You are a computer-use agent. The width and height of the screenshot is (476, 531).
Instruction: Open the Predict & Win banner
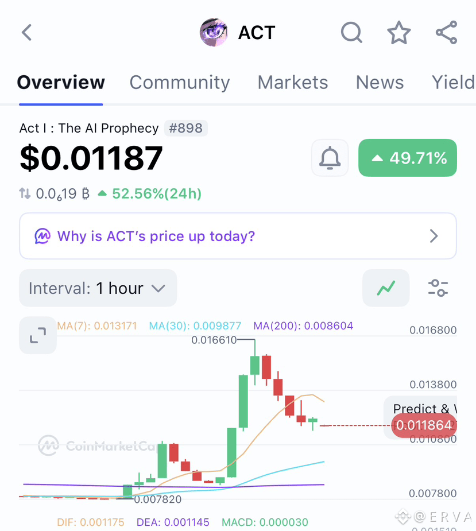point(421,409)
